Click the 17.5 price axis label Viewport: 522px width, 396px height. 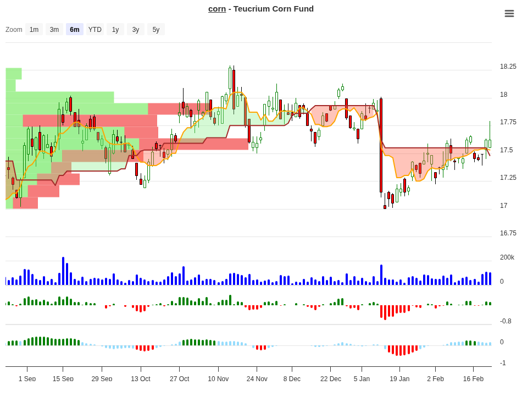click(507, 150)
